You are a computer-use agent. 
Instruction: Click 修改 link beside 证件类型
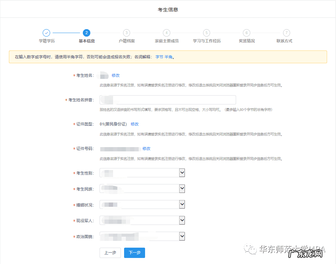(135, 124)
